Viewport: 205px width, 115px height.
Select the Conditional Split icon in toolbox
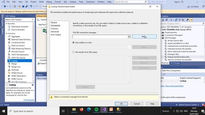[x=9, y=42]
